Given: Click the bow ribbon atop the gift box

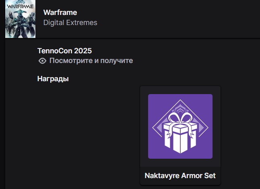Looking at the screenshot, I should [x=180, y=119].
